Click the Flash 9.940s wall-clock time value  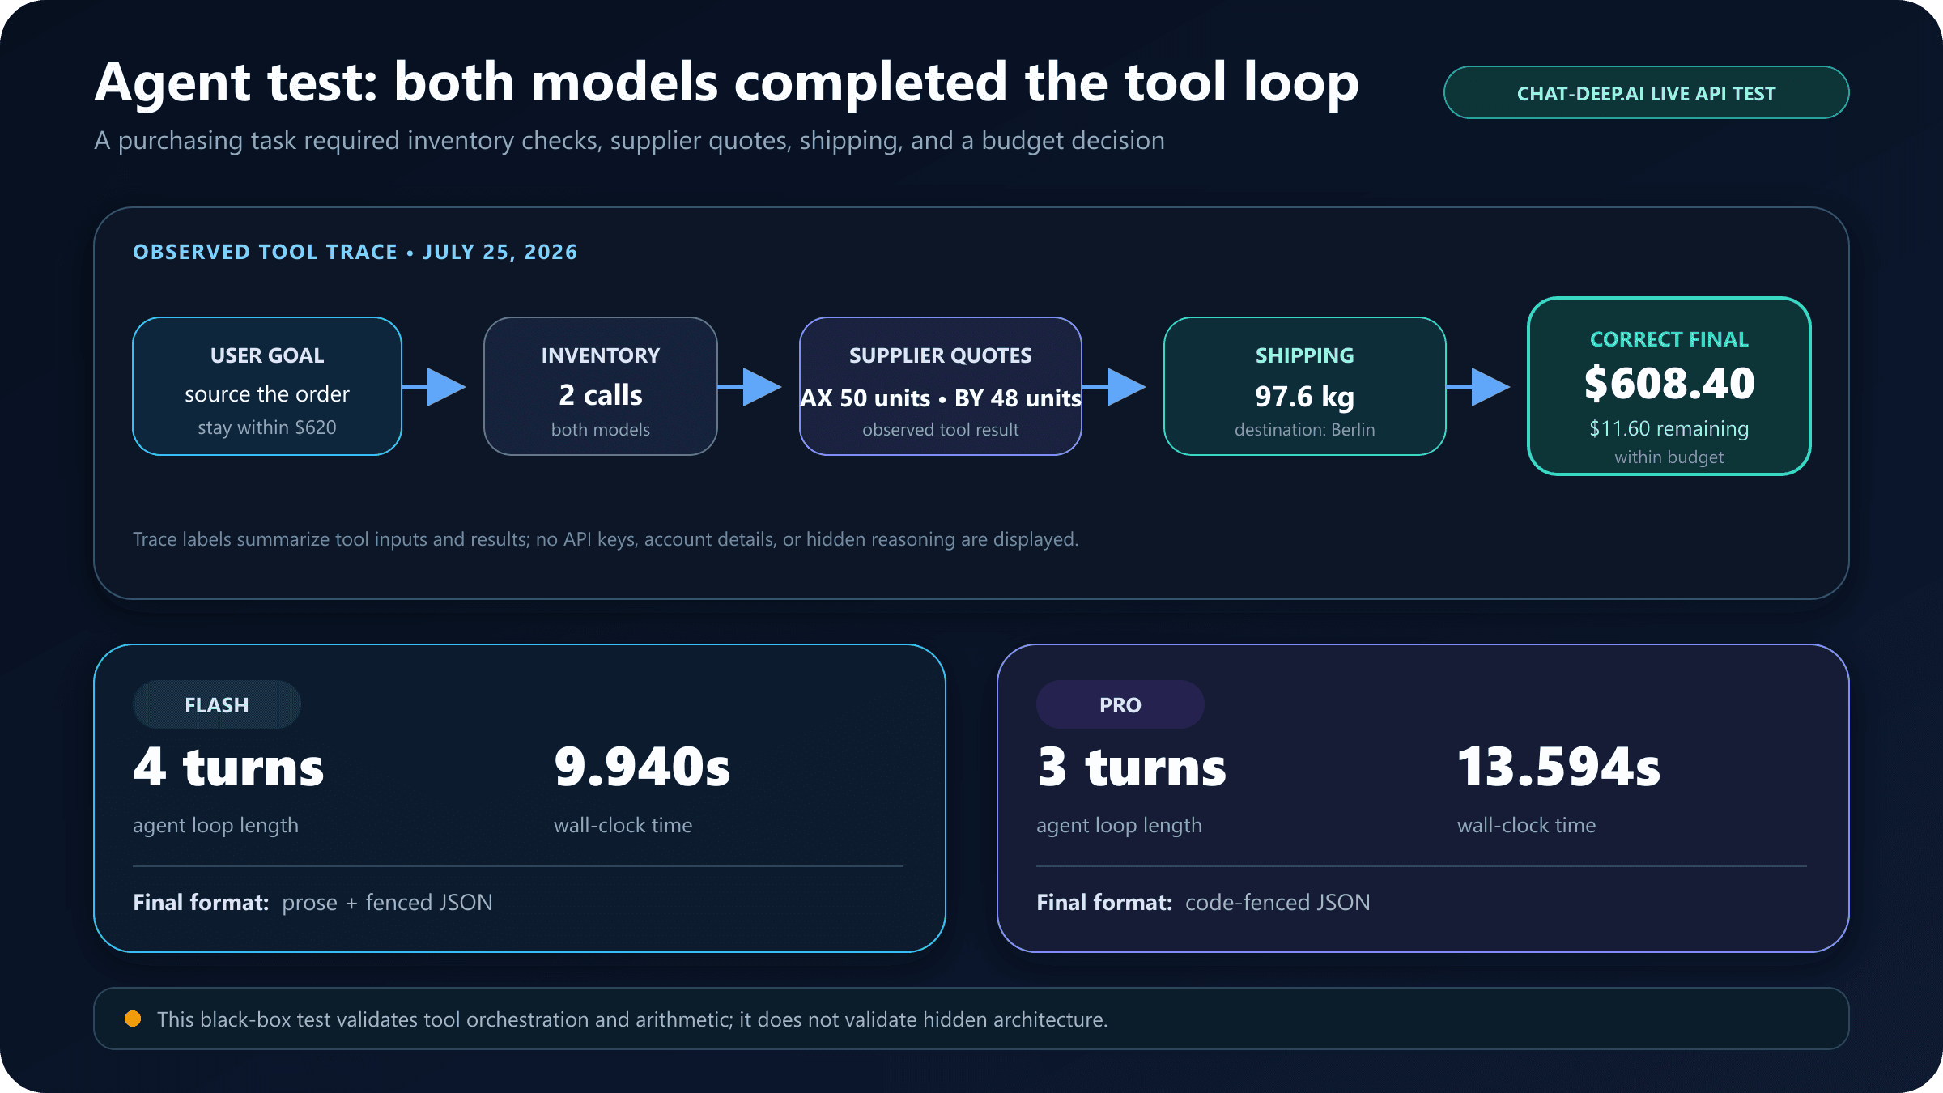[x=642, y=767]
